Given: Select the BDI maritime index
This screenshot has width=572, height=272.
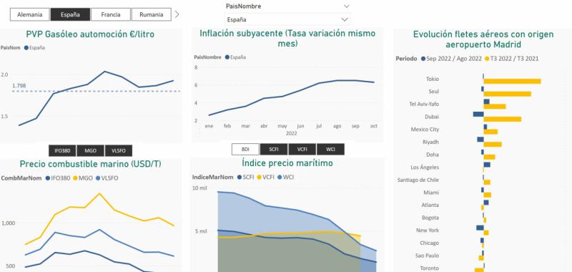Looking at the screenshot, I should [245, 150].
